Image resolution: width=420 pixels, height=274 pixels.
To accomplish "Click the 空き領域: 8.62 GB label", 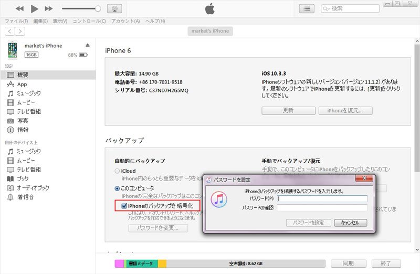I will [246, 264].
